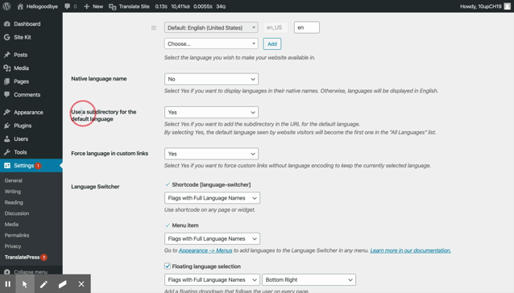Open the Appearance brush icon
This screenshot has height=293, width=514.
(7, 112)
